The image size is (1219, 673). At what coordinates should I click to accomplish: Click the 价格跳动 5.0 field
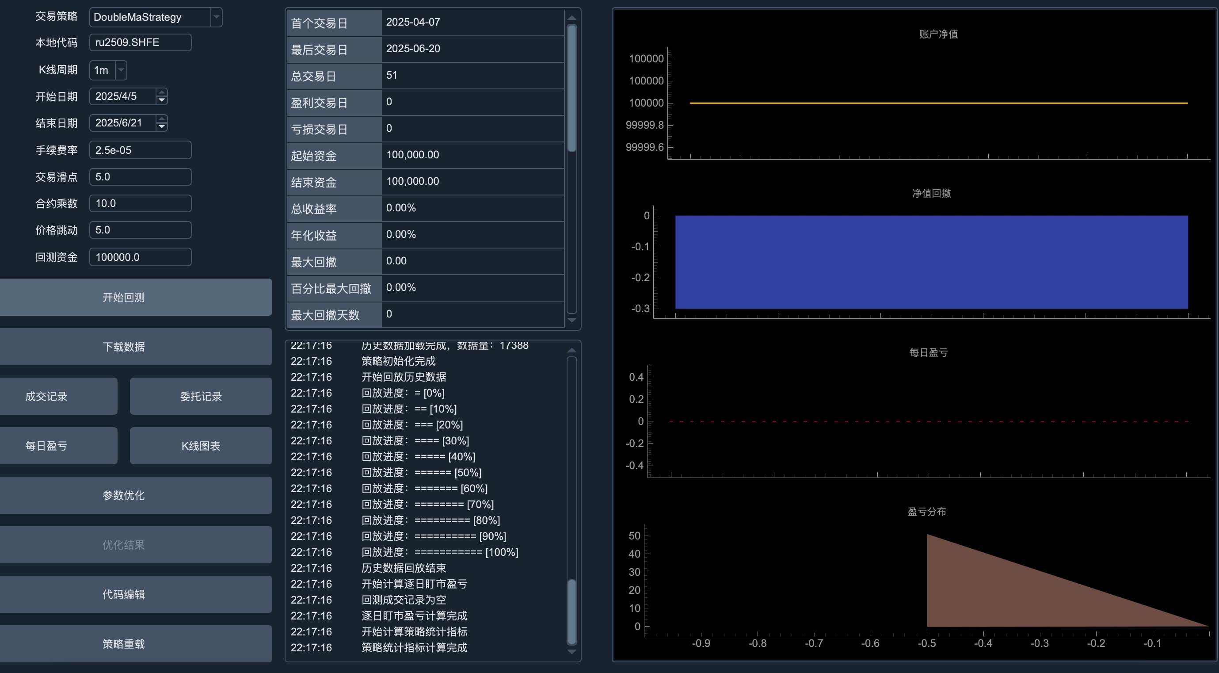point(140,230)
